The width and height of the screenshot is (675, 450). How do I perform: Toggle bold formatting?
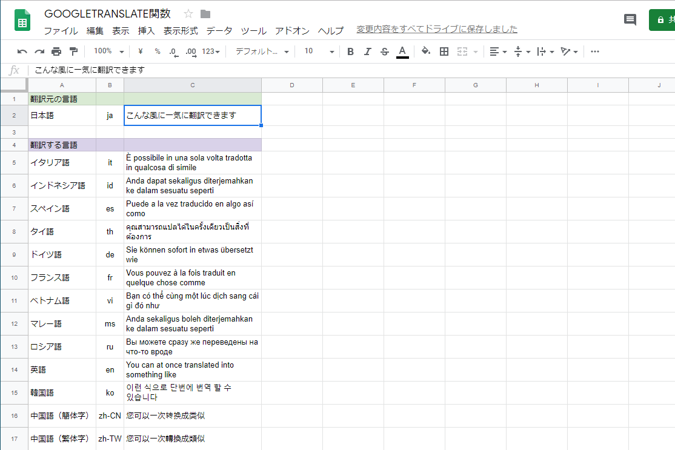(x=350, y=51)
